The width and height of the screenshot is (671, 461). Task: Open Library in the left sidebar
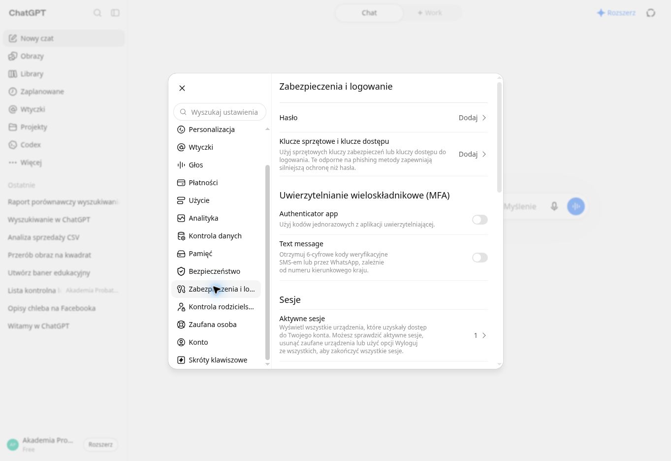click(64, 74)
